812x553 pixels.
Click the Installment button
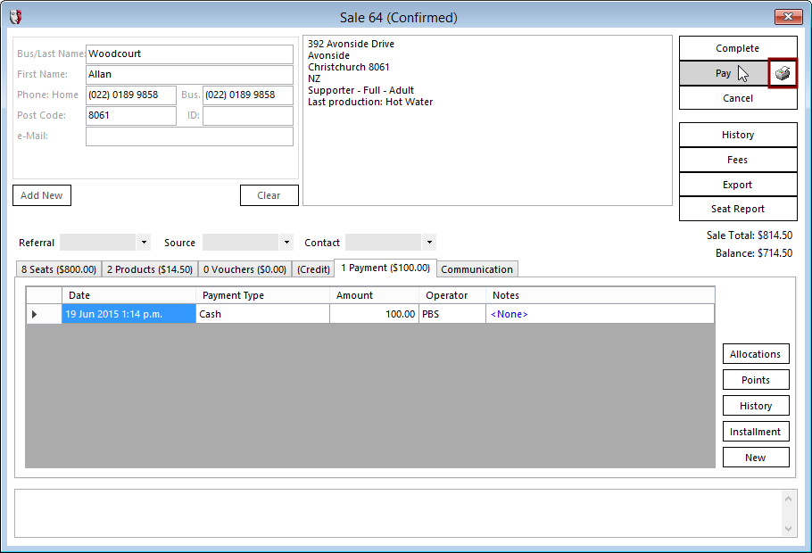coord(756,432)
